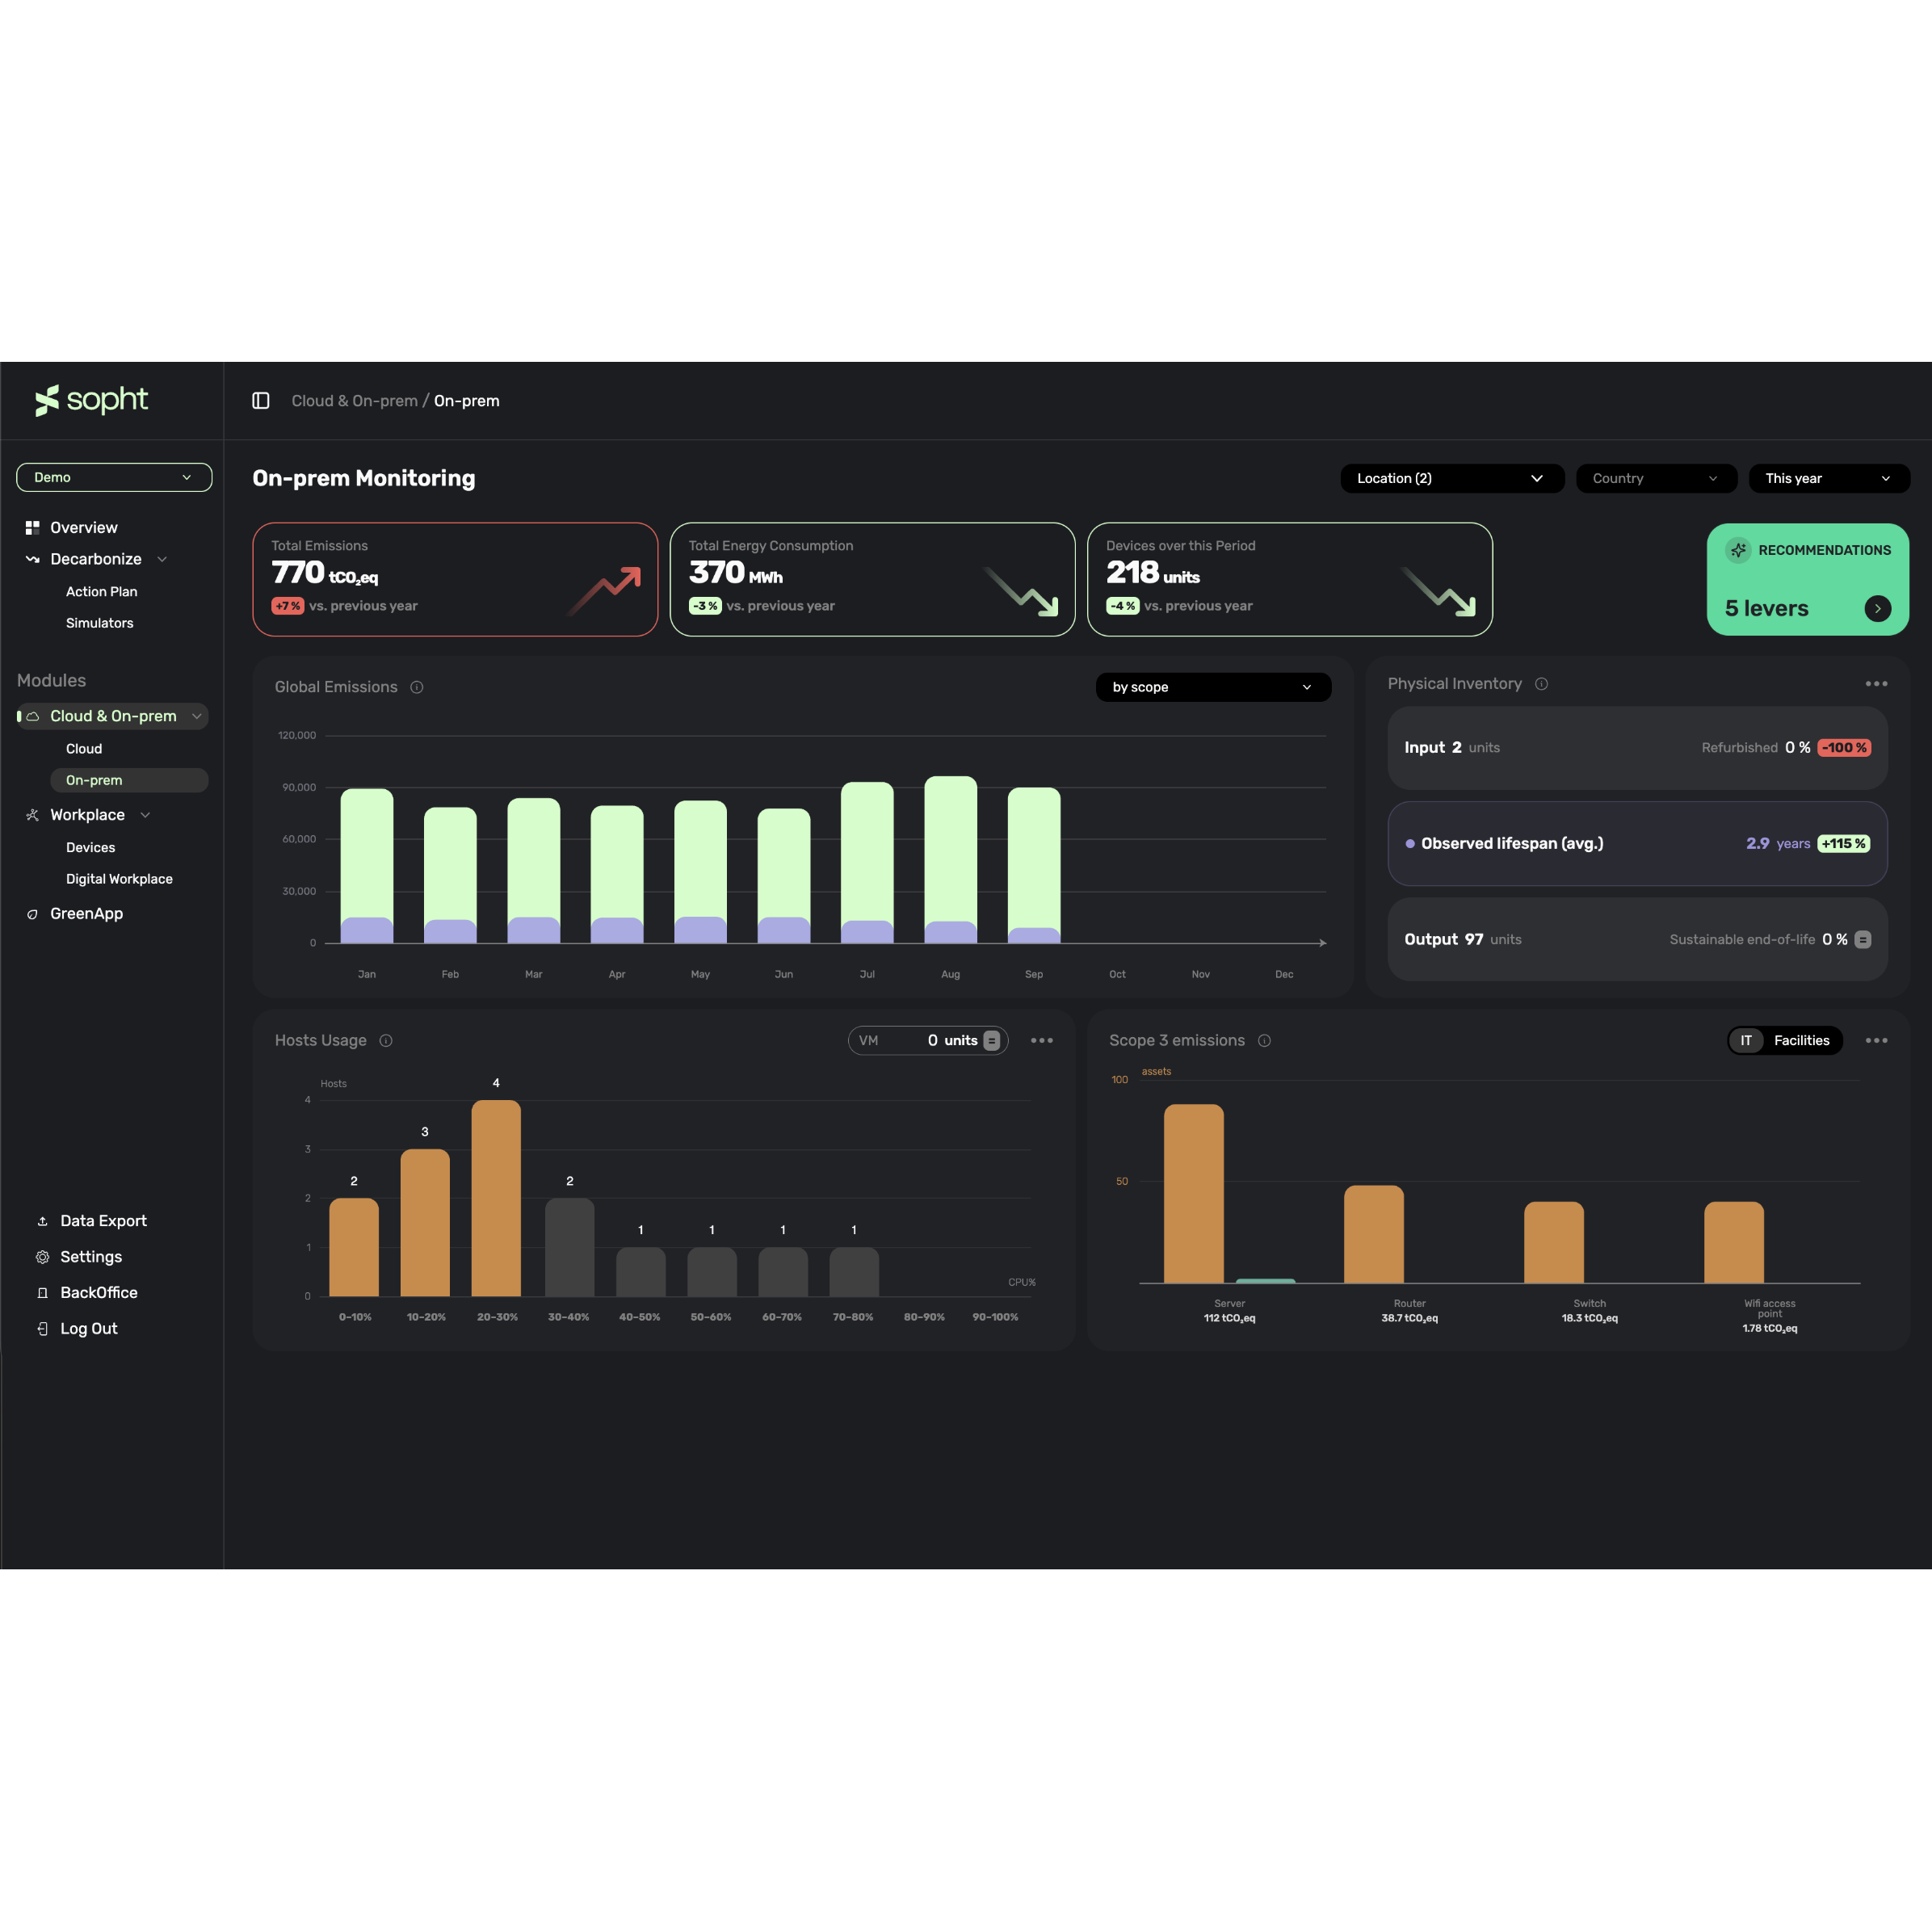Open the Country filter dropdown

point(1656,478)
